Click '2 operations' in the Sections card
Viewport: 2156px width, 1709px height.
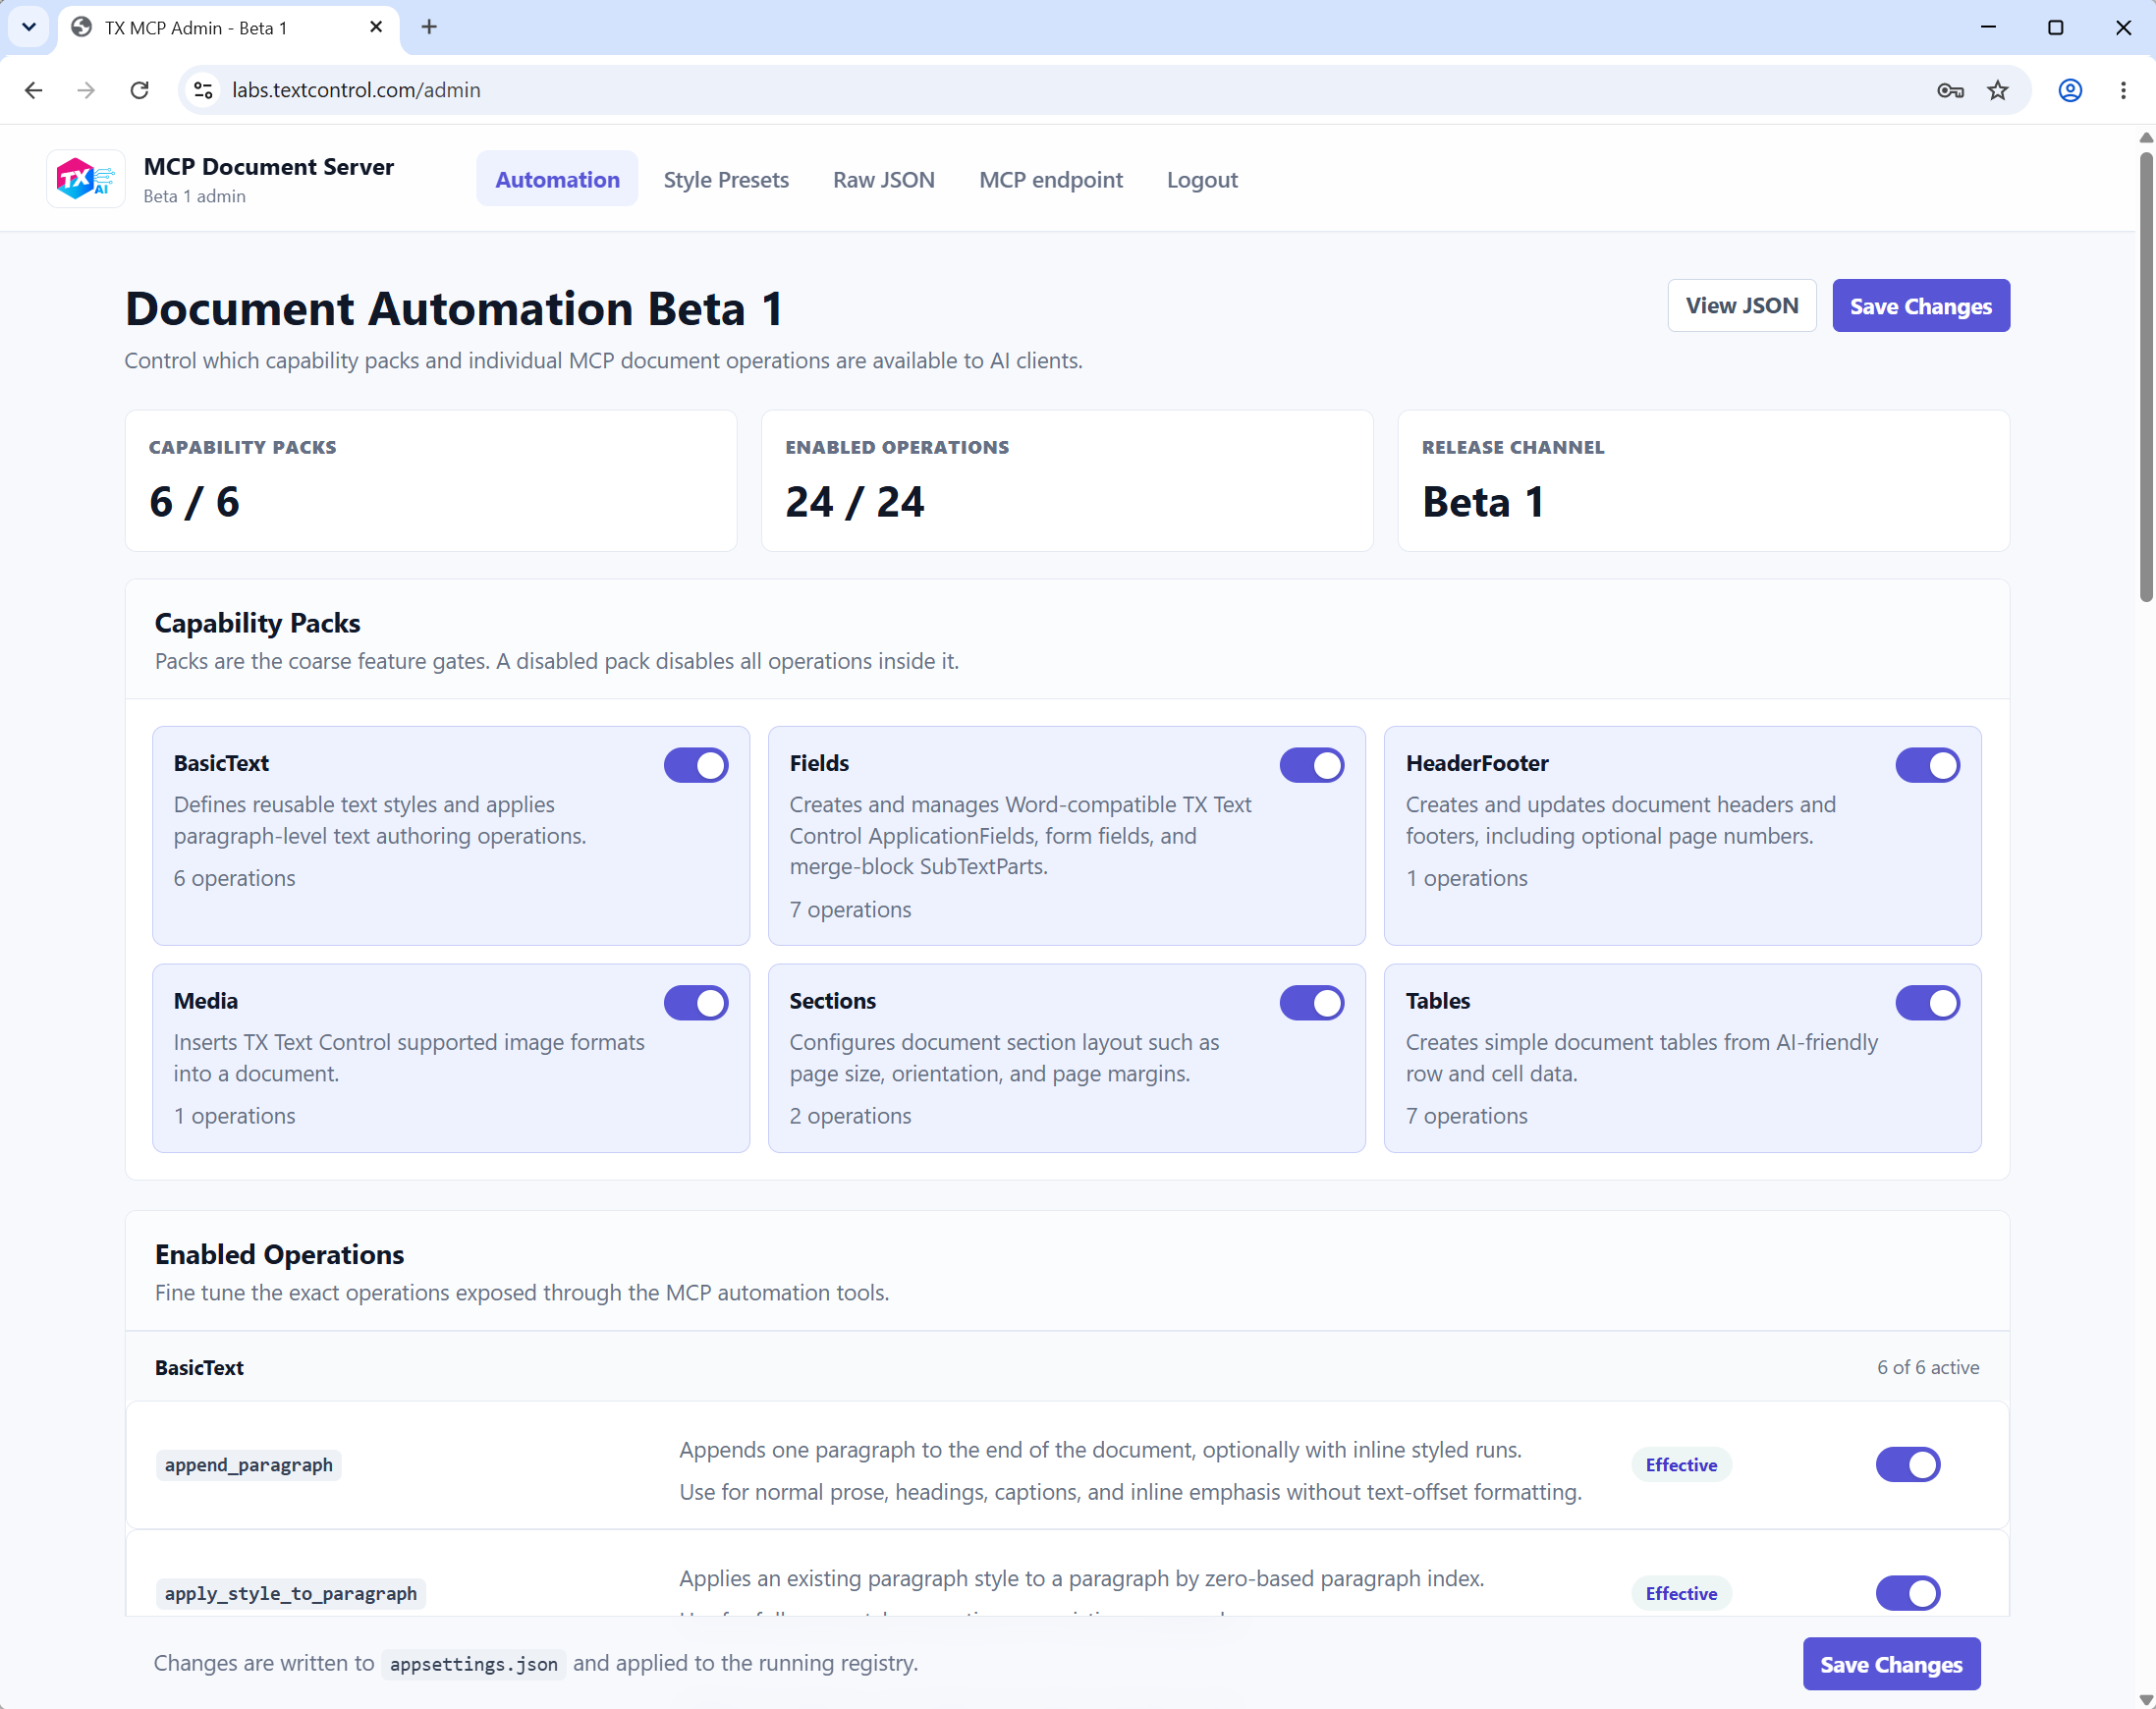click(x=851, y=1115)
